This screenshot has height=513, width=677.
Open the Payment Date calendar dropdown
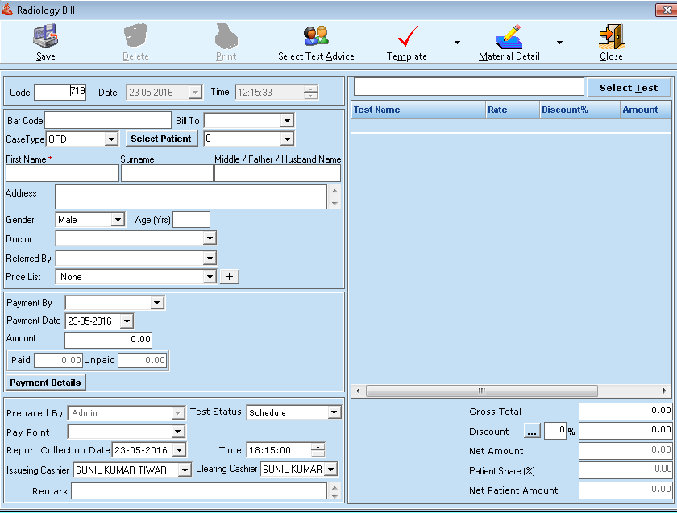[x=127, y=321]
